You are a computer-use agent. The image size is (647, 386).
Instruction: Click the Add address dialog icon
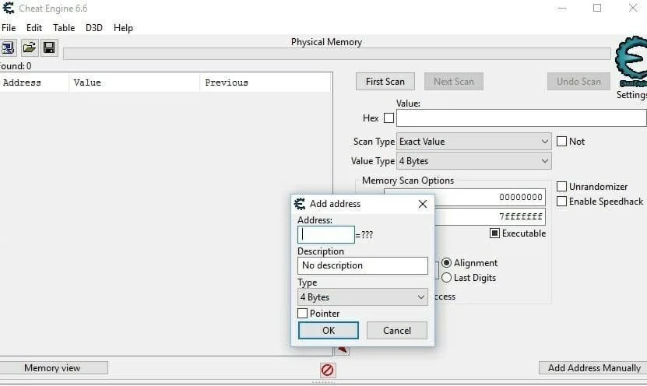(x=300, y=204)
